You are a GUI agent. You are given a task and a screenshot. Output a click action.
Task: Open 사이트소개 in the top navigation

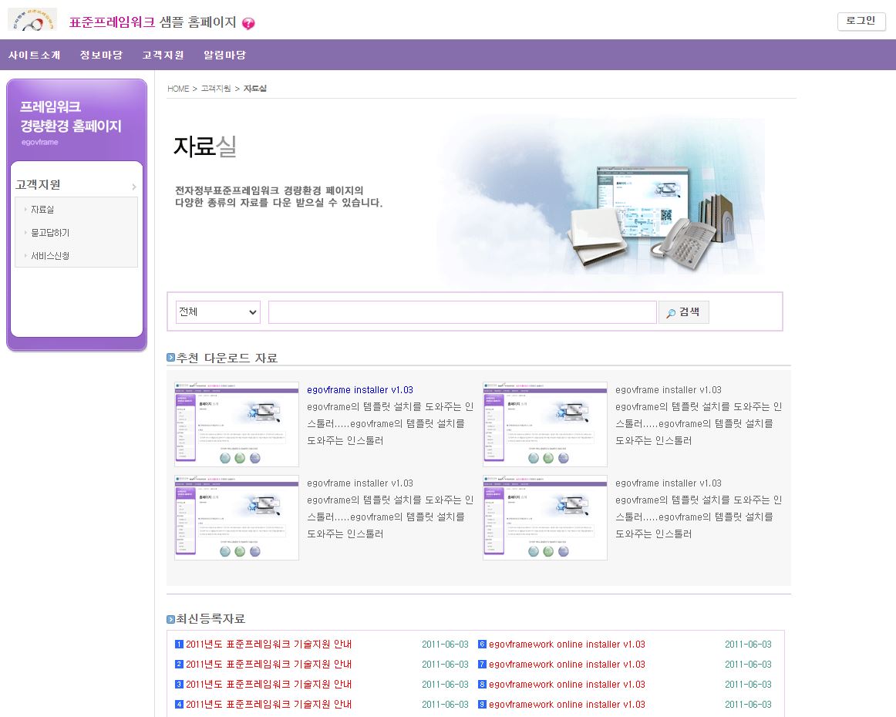point(35,55)
